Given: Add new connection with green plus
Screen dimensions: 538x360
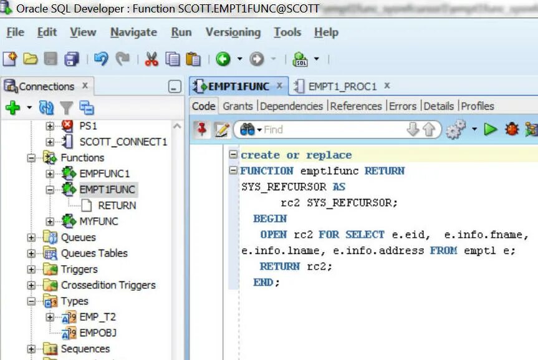Looking at the screenshot, I should click(12, 107).
